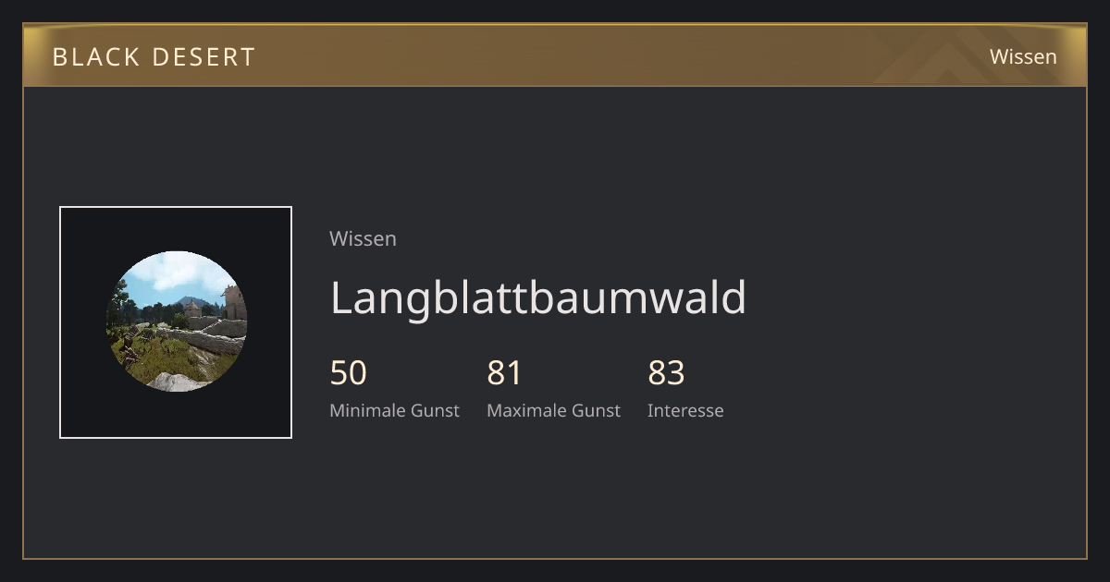The height and width of the screenshot is (582, 1110).
Task: Click the circular Langblattbaumwald landscape image
Action: click(176, 321)
